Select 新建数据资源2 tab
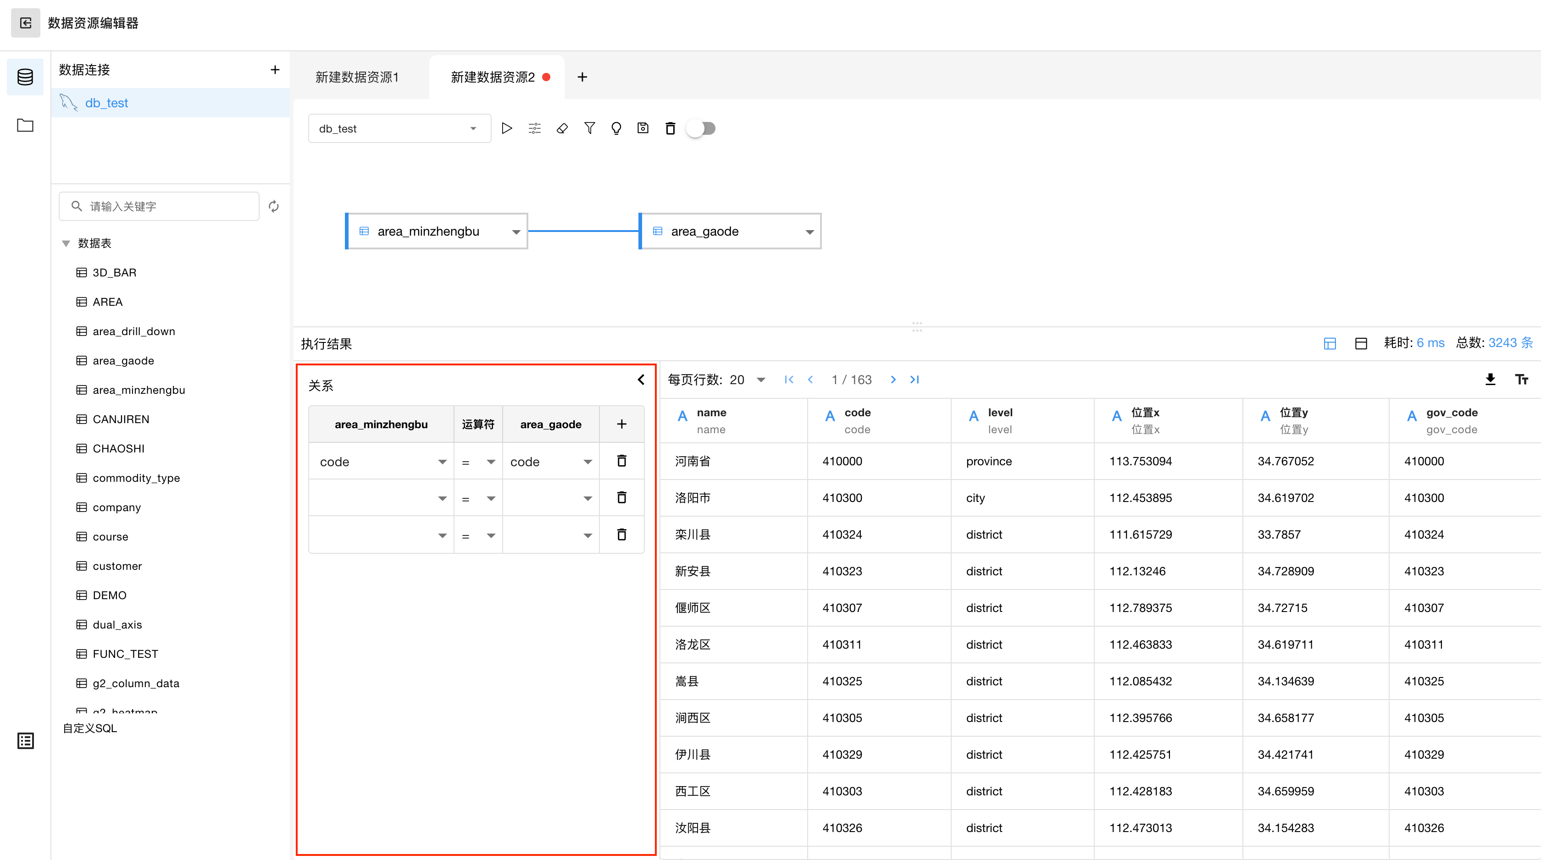Image resolution: width=1541 pixels, height=860 pixels. tap(493, 77)
